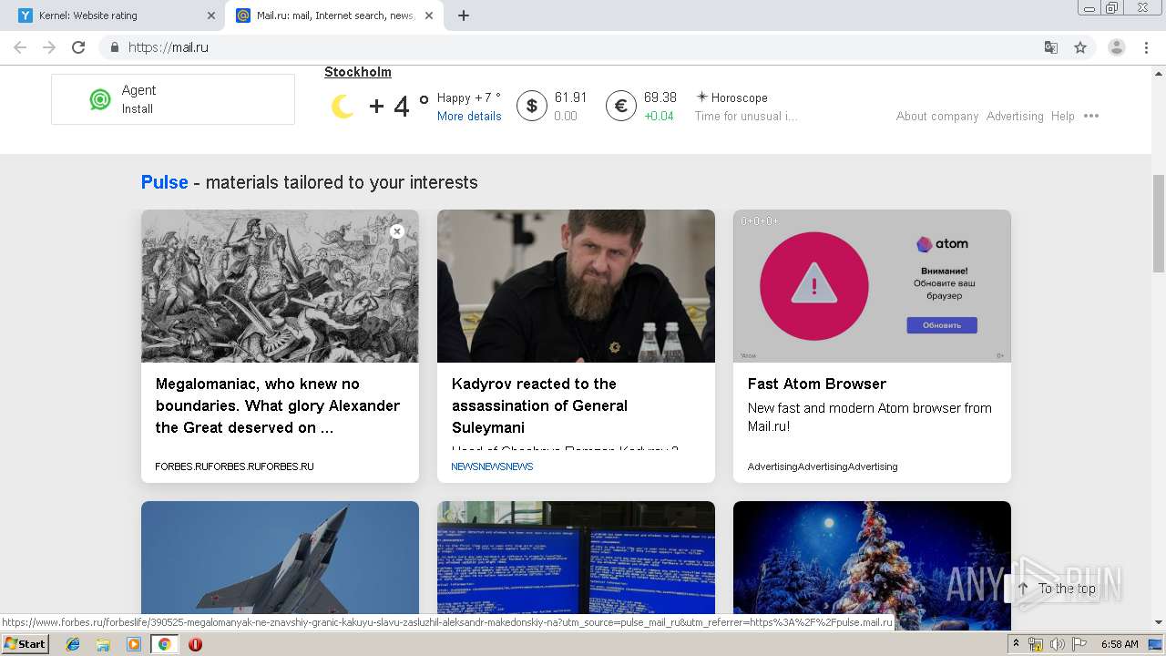This screenshot has width=1166, height=656.
Task: Open media player taskbar icon
Action: click(134, 644)
